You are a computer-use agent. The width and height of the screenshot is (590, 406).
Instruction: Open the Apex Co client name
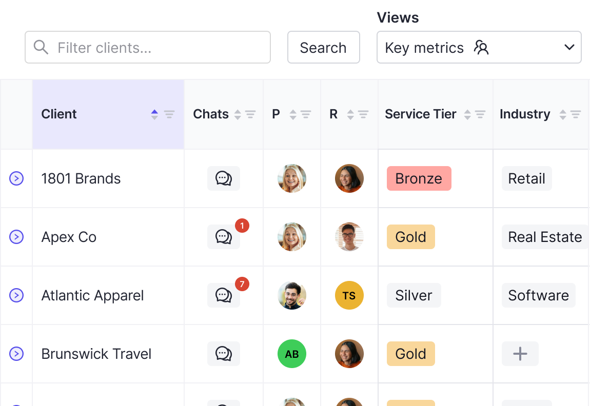(x=69, y=237)
